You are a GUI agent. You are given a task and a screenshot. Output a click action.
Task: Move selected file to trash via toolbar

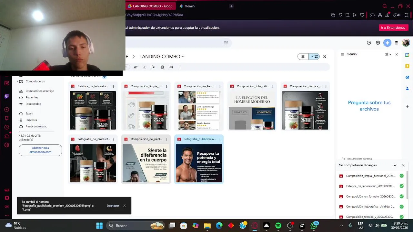pyautogui.click(x=162, y=67)
